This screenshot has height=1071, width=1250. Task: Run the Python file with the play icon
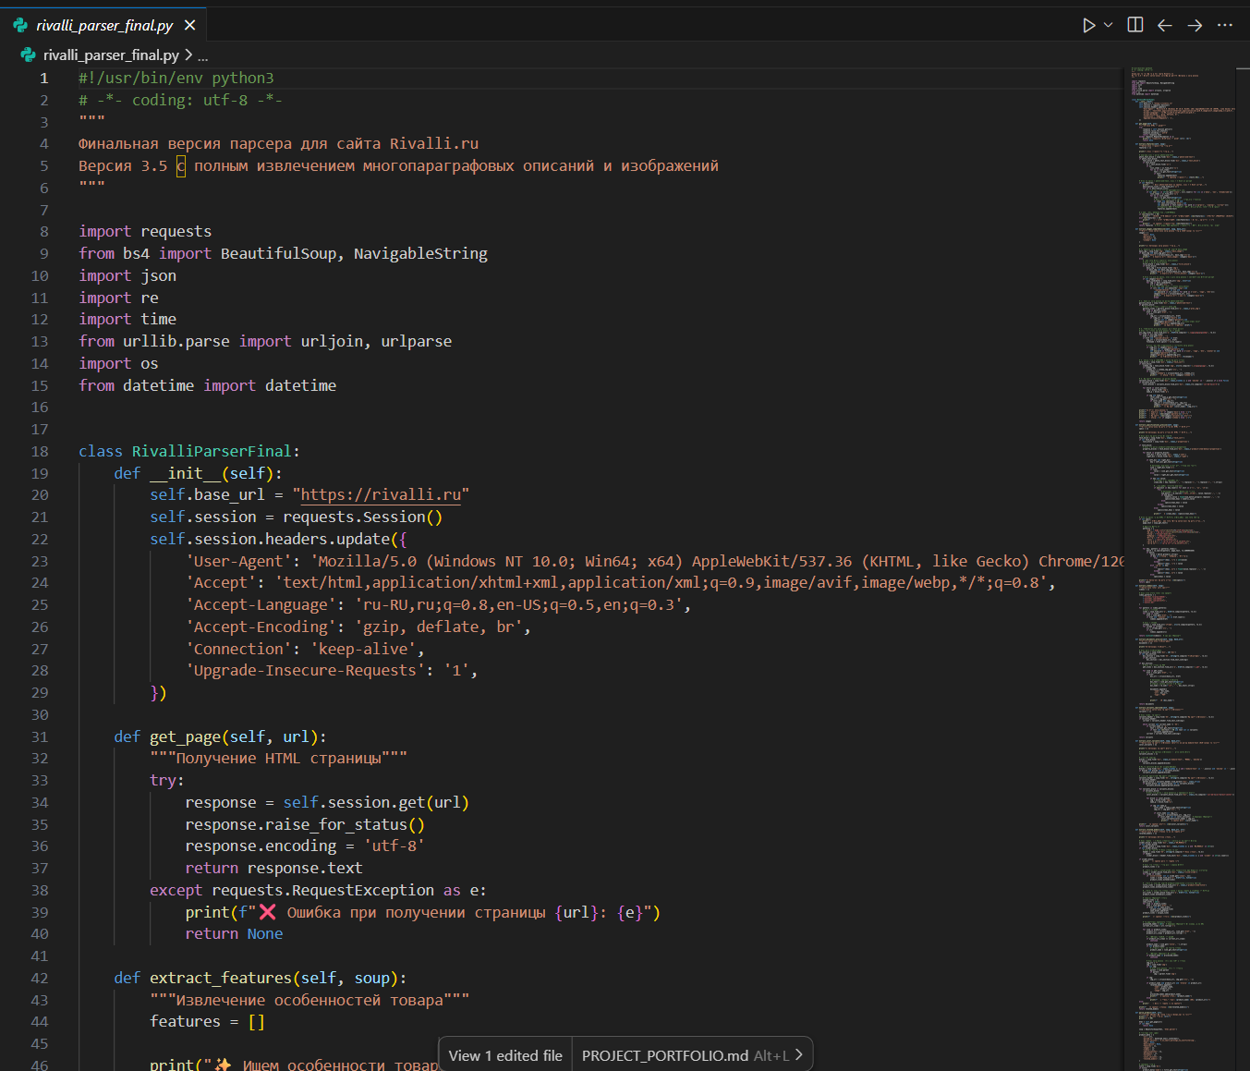coord(1087,25)
